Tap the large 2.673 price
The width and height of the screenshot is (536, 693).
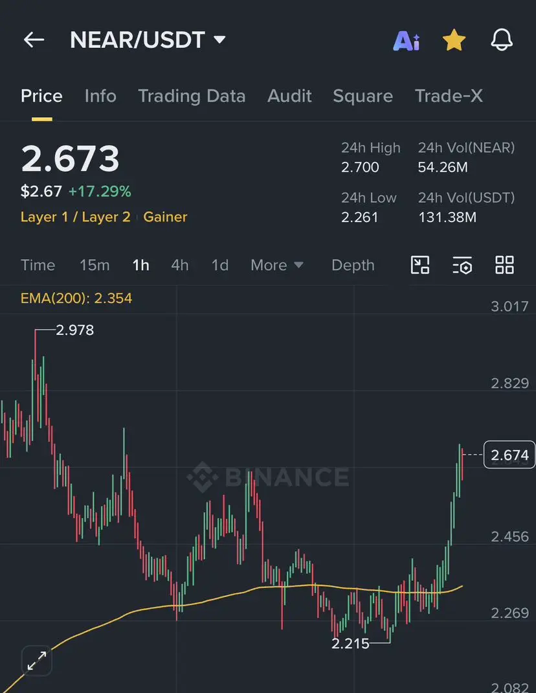(71, 159)
